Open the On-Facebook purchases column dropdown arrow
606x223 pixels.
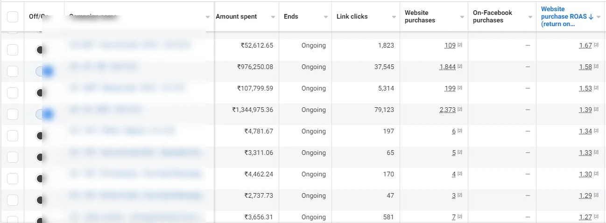[x=530, y=17]
